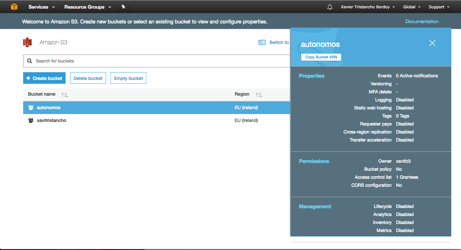Sort buckets by name using sort icon
Viewport: 461px width, 250px height.
(x=65, y=95)
